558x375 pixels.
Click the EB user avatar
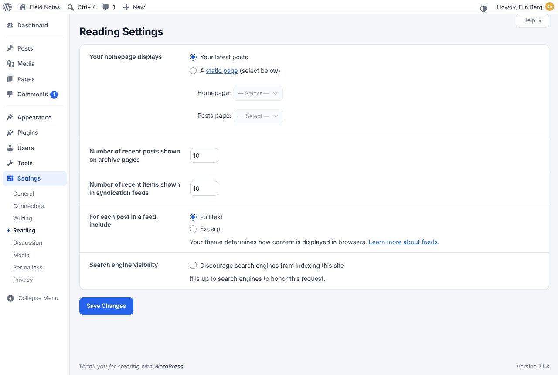pyautogui.click(x=549, y=7)
